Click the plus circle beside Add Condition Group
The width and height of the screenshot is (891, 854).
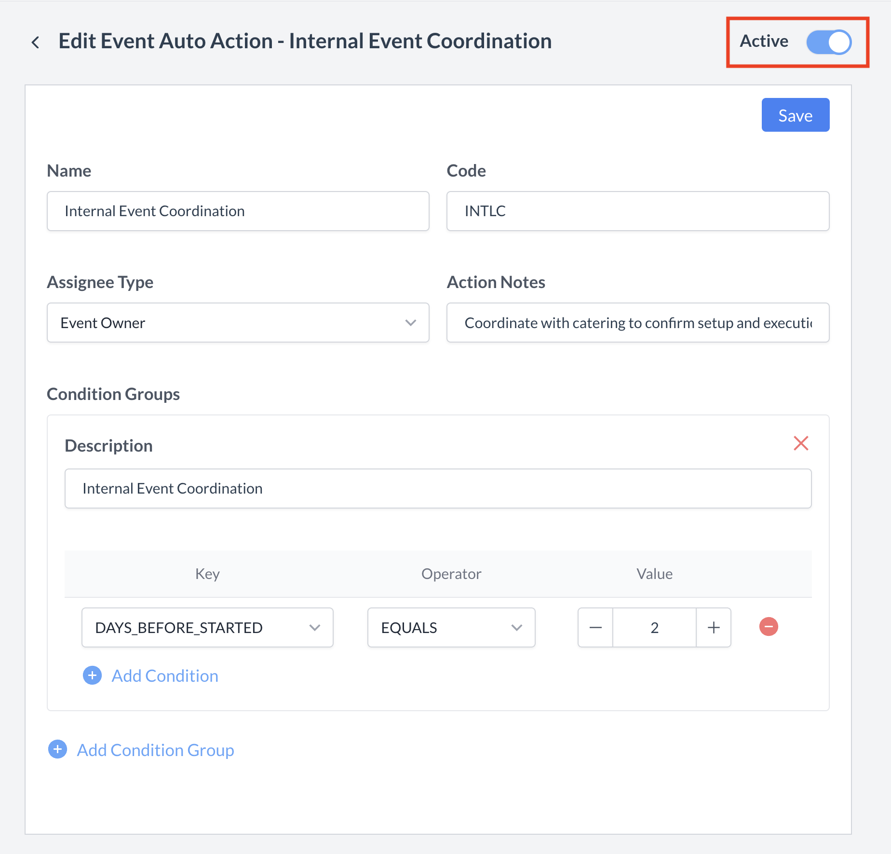[x=57, y=749]
